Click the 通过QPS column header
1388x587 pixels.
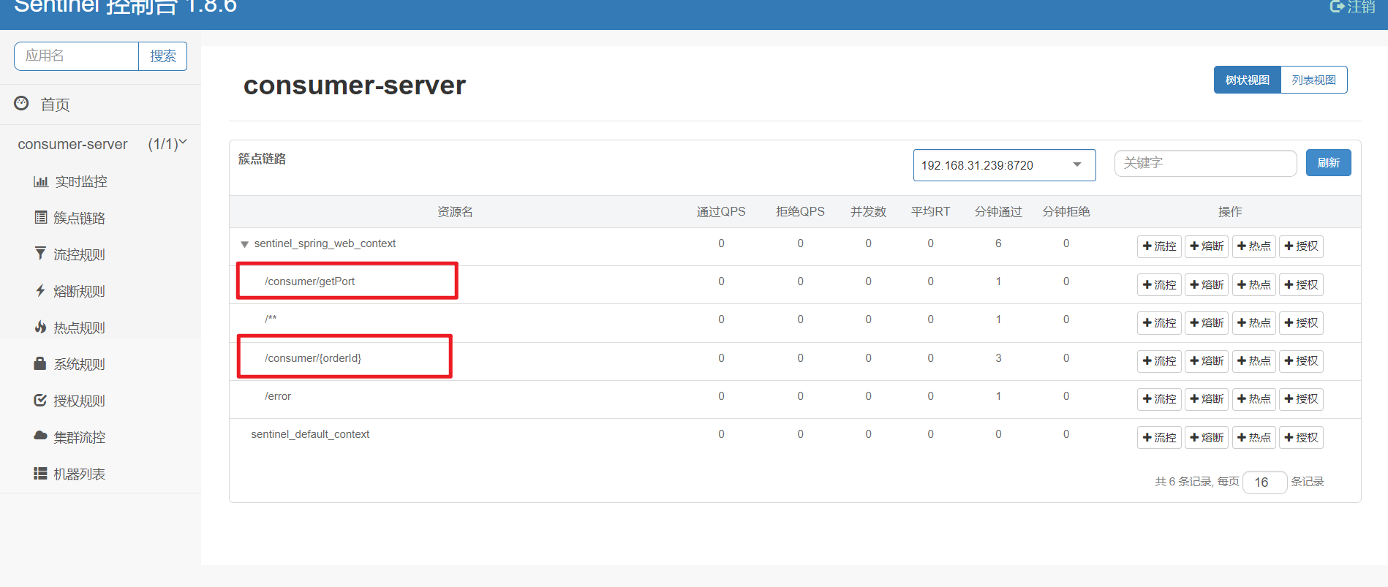coord(721,211)
